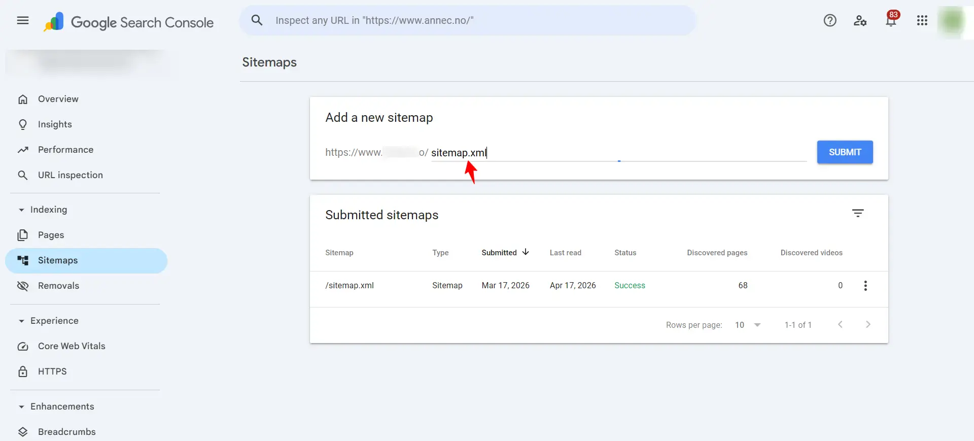The image size is (974, 441).
Task: Click the Status column header
Action: (625, 253)
